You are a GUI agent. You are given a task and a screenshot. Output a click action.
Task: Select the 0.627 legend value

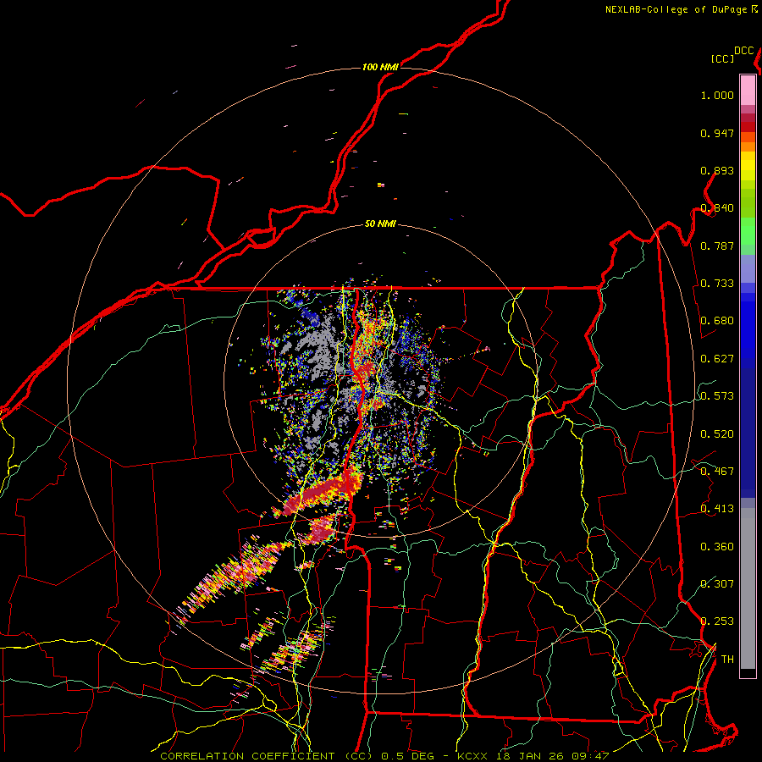717,359
